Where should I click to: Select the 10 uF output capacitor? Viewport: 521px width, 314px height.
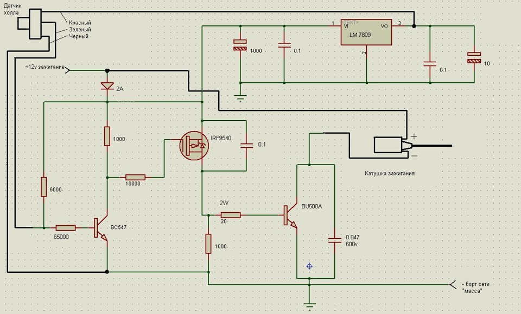[474, 57]
